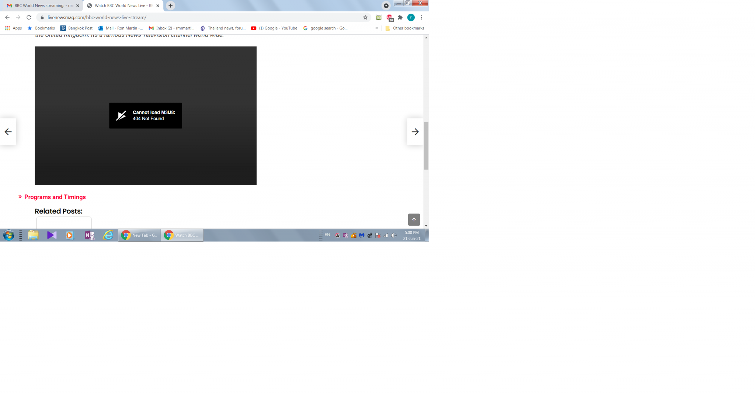Open the Mail - Ron Martin bookmark
This screenshot has height=395, width=755.
pyautogui.click(x=120, y=28)
